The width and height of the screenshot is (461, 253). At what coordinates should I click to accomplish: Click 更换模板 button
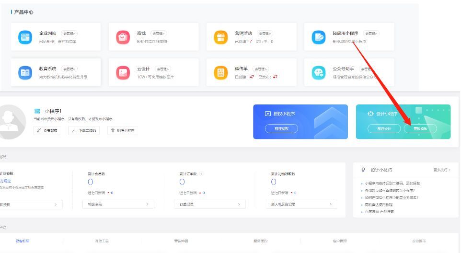[420, 129]
